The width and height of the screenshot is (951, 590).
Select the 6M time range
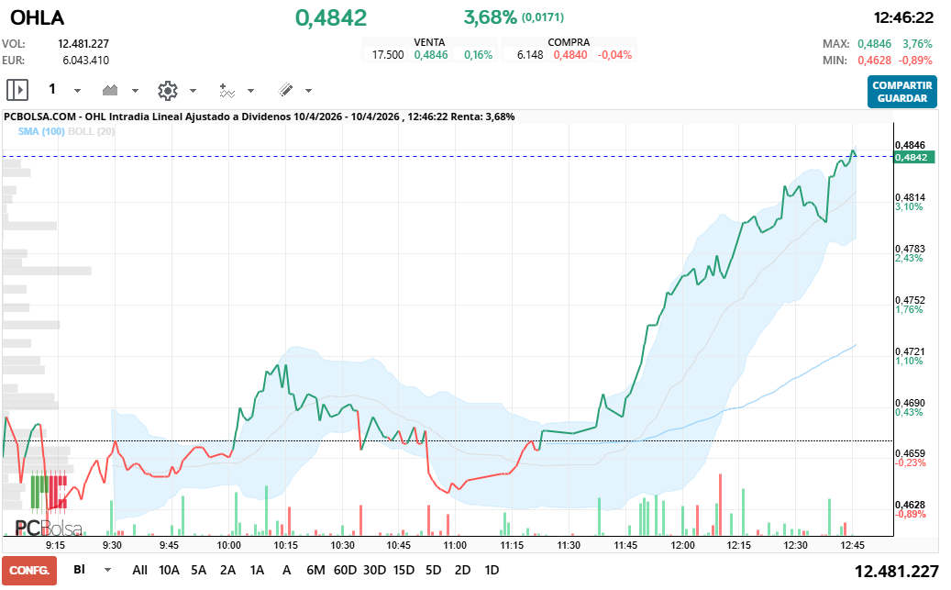315,570
